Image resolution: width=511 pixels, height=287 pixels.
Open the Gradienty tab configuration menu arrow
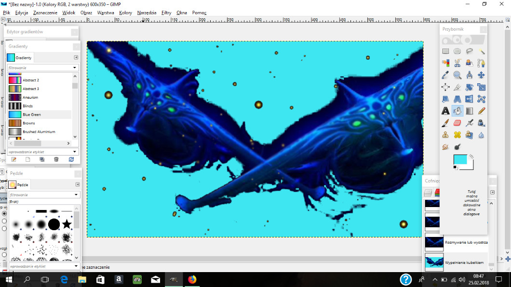(x=76, y=57)
